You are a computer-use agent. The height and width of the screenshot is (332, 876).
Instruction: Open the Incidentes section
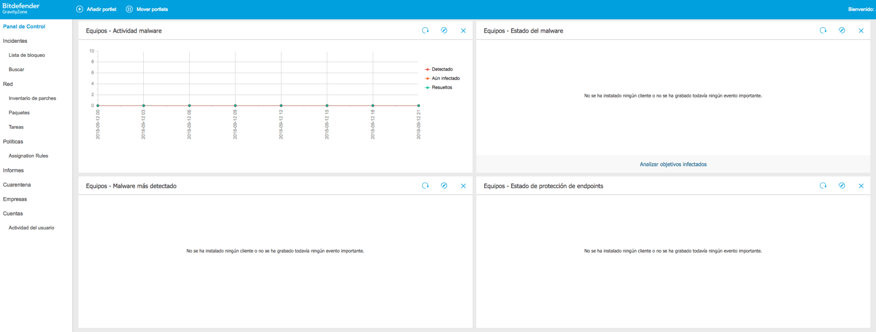(x=15, y=41)
